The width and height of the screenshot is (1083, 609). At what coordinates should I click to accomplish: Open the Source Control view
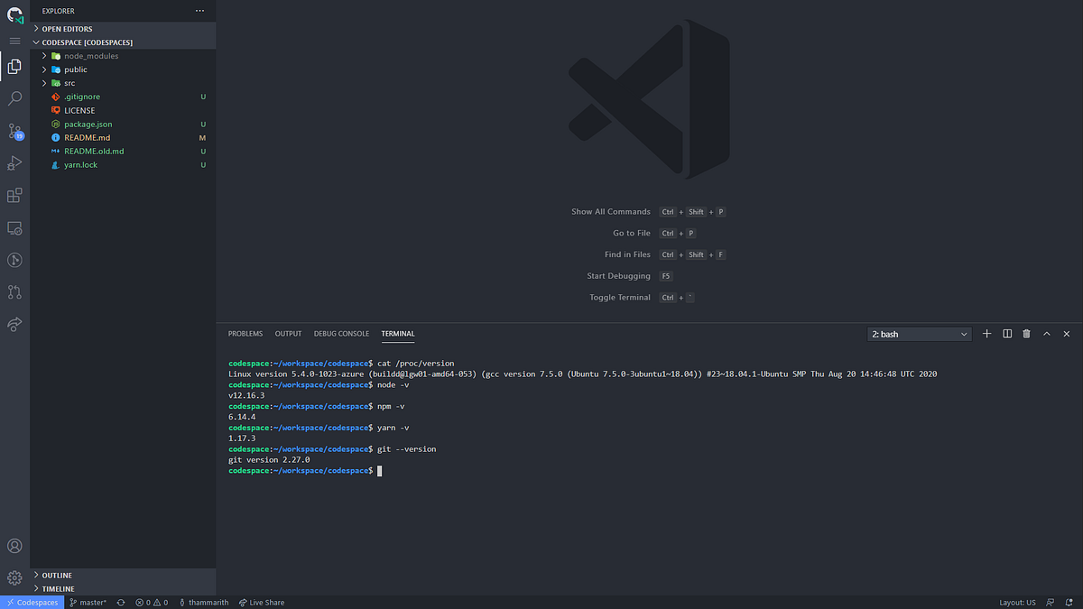click(14, 131)
